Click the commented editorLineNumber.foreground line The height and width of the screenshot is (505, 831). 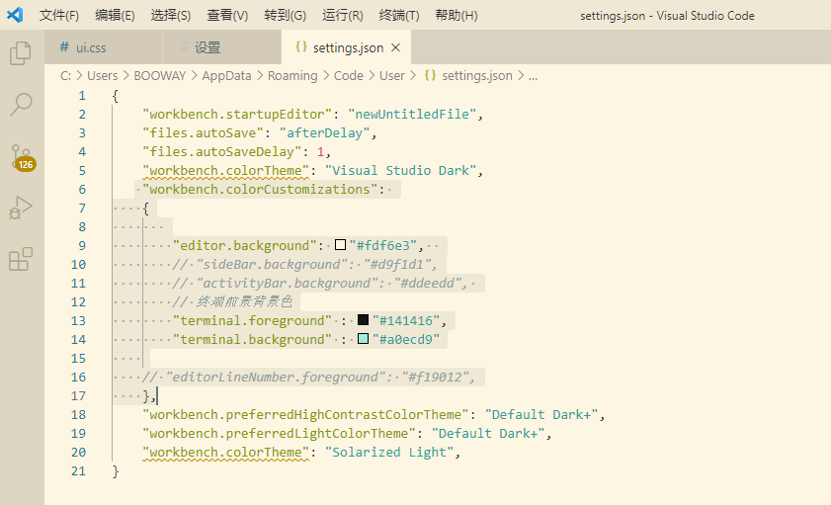click(308, 378)
